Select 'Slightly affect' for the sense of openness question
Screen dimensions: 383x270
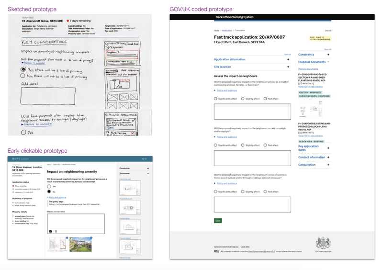click(243, 191)
